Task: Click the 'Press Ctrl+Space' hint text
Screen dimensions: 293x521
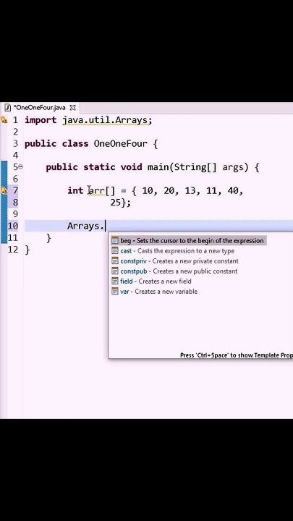Action: pyautogui.click(x=236, y=355)
